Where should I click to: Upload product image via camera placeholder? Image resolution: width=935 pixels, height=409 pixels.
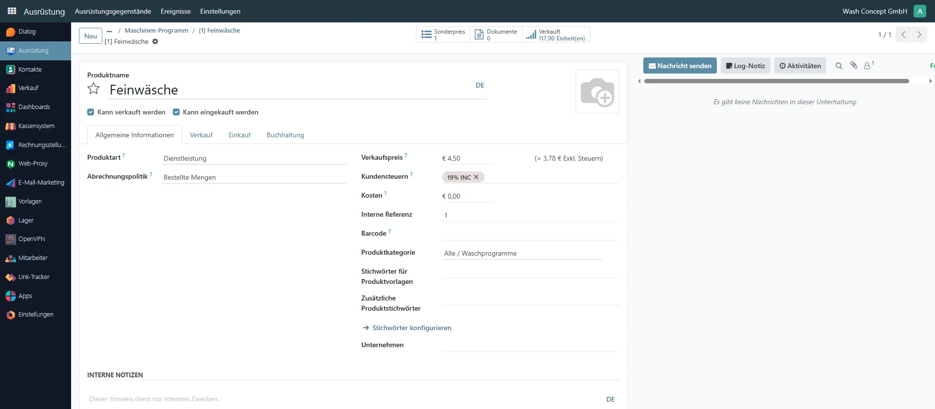click(597, 92)
